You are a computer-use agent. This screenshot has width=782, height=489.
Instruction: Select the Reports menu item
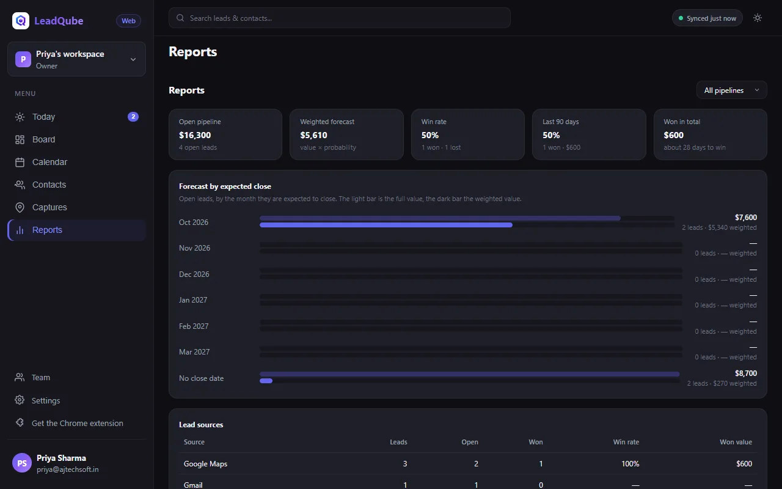(77, 230)
